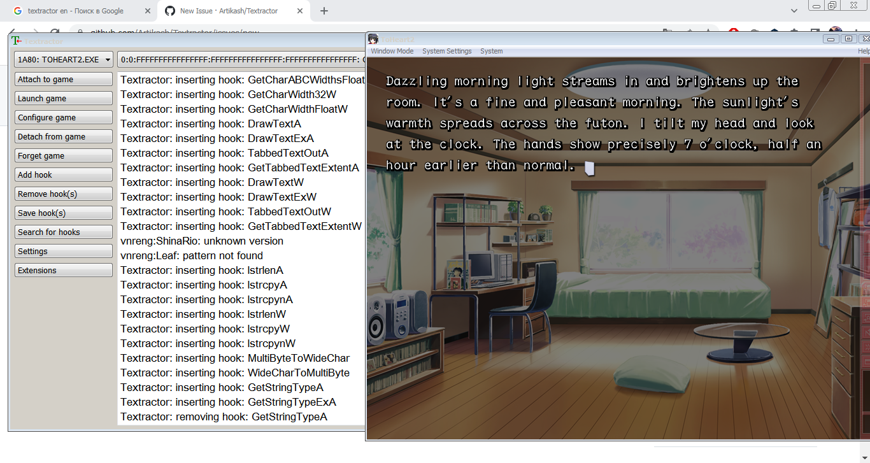Open a new tab with the plus icon
The image size is (870, 463).
[x=325, y=10]
